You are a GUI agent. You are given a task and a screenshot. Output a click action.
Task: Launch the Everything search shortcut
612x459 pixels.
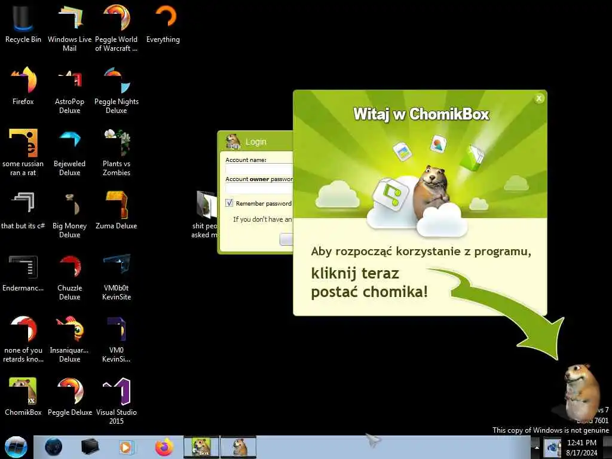[163, 23]
